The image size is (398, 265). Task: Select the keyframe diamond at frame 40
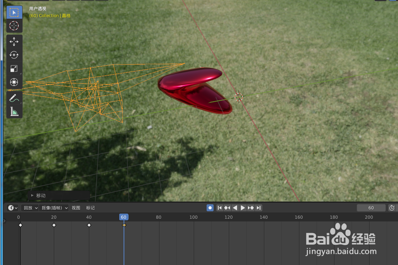click(x=89, y=225)
